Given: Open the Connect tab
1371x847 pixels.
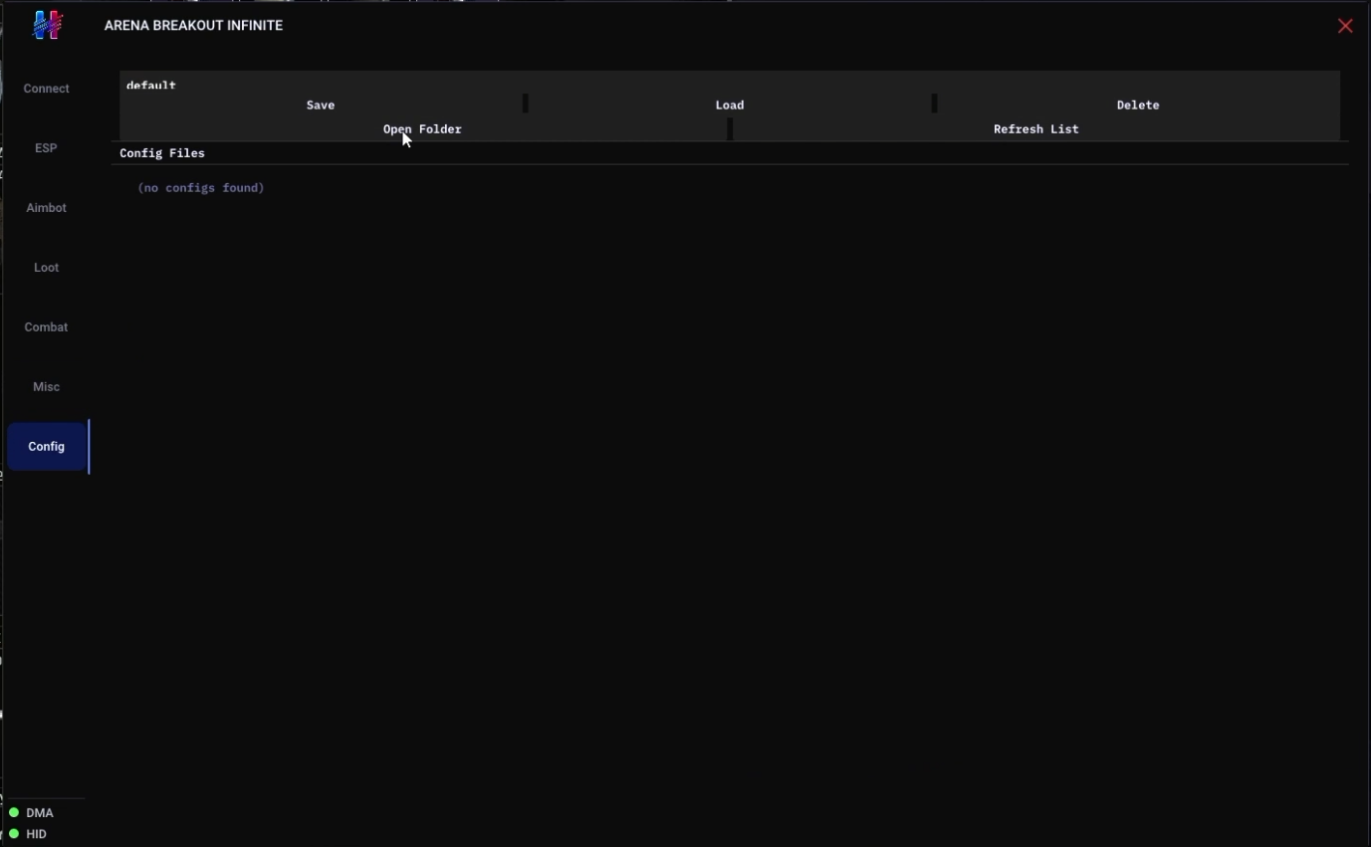Looking at the screenshot, I should coord(47,89).
